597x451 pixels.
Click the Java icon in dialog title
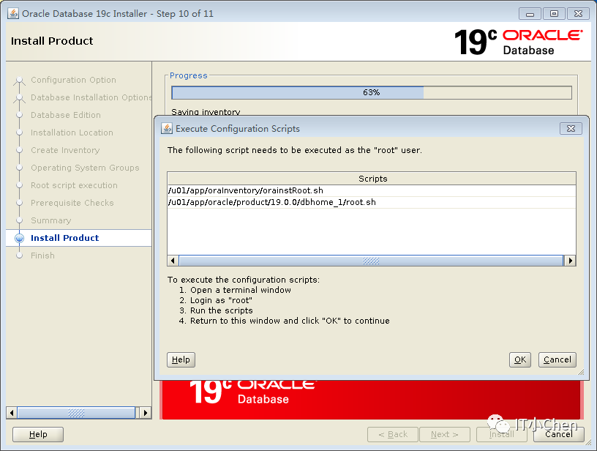(x=166, y=128)
